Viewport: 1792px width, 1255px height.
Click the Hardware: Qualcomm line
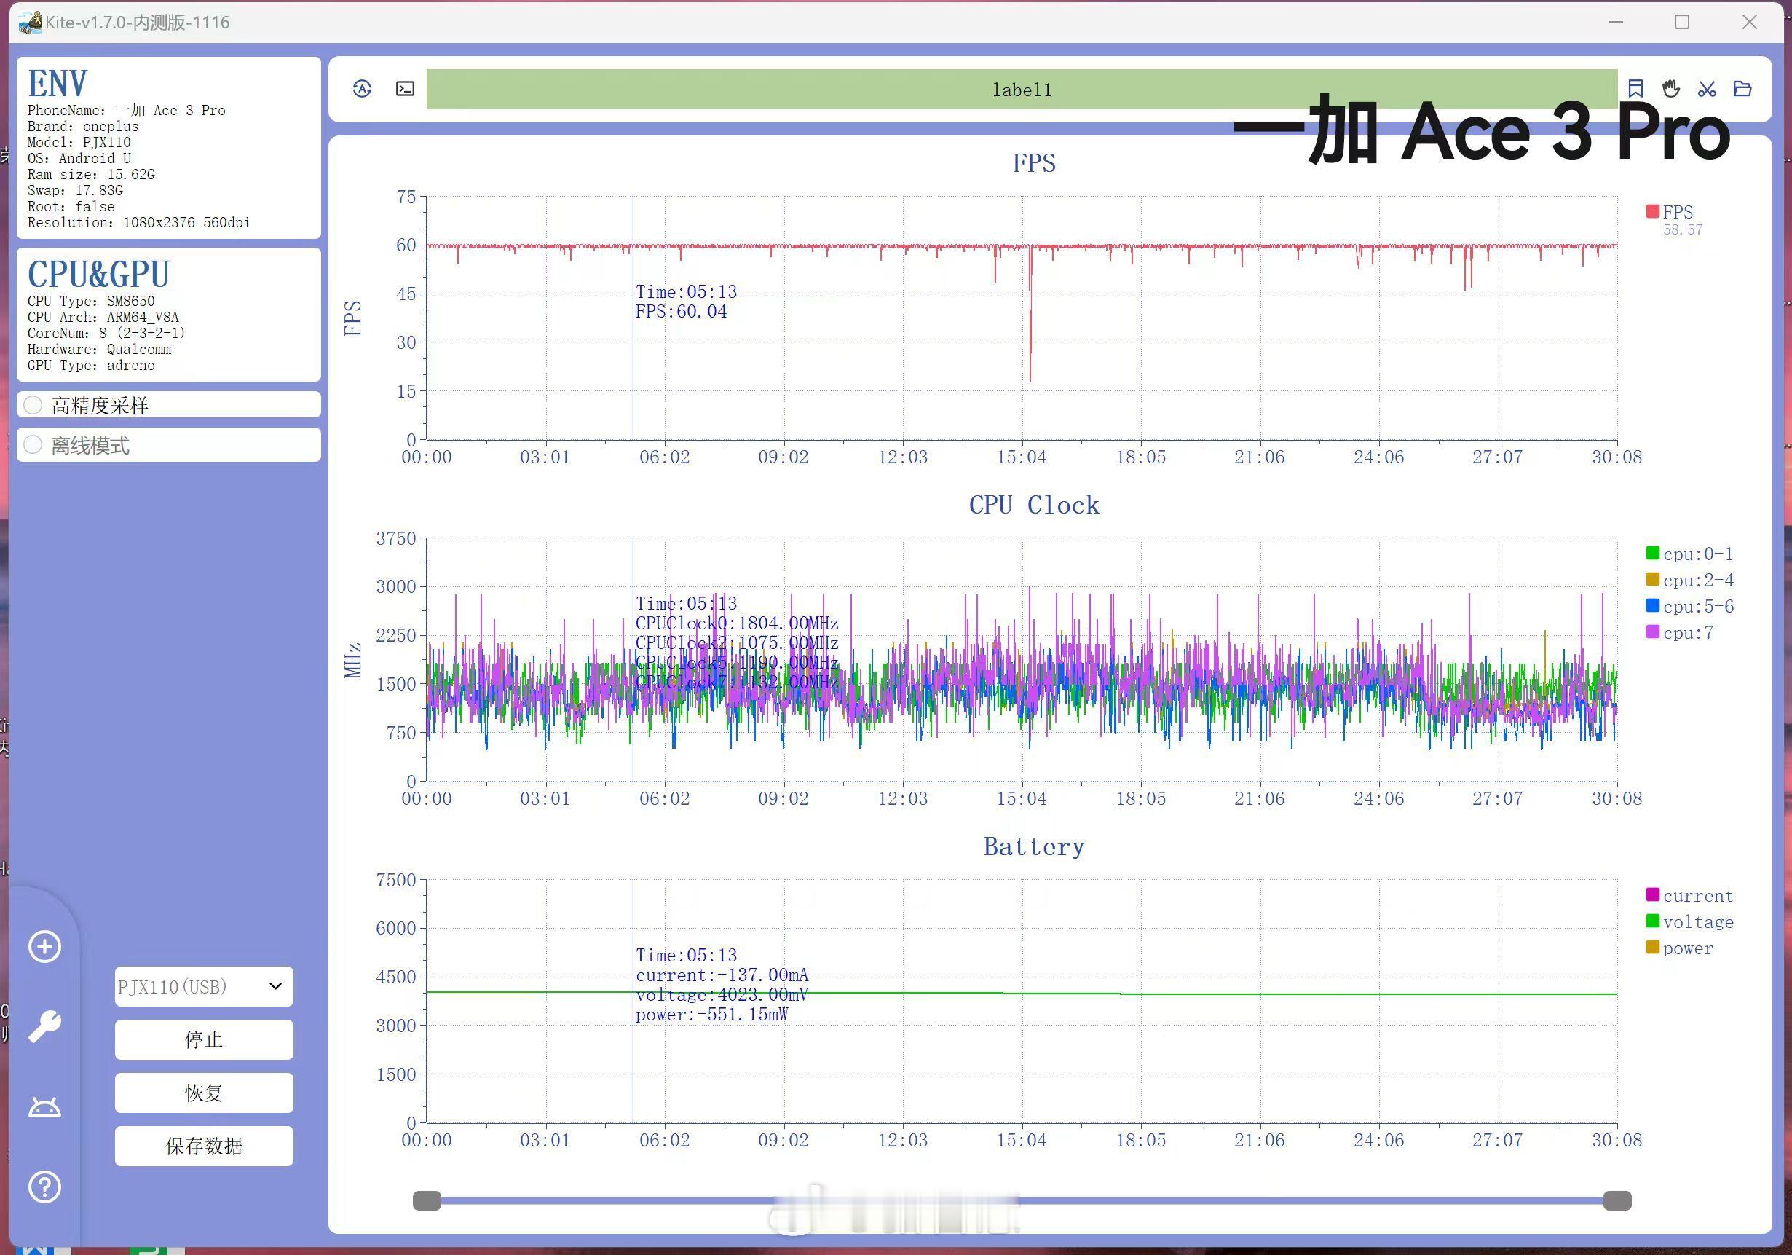click(99, 349)
